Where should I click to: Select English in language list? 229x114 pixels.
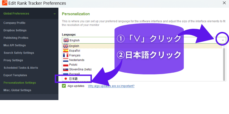[x=142, y=46]
